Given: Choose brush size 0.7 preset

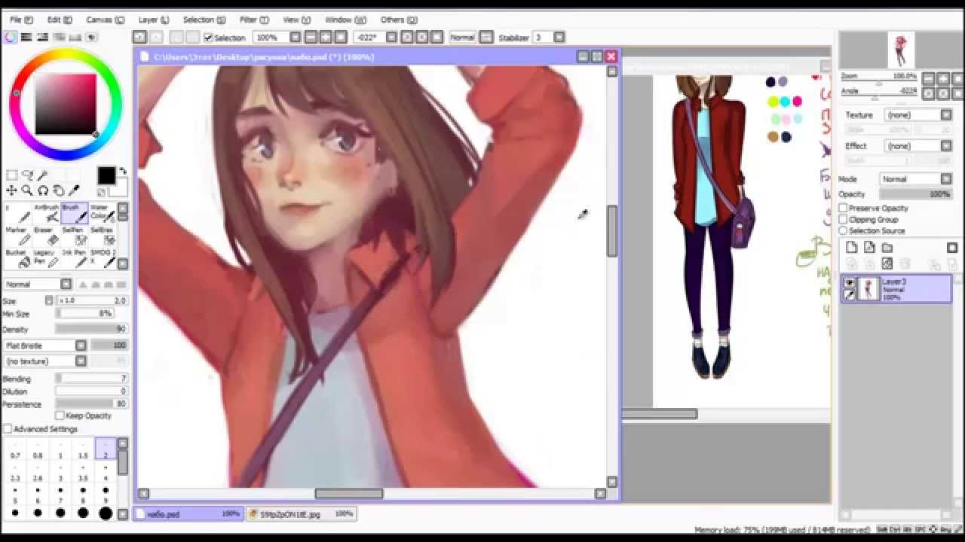Looking at the screenshot, I should (x=15, y=450).
